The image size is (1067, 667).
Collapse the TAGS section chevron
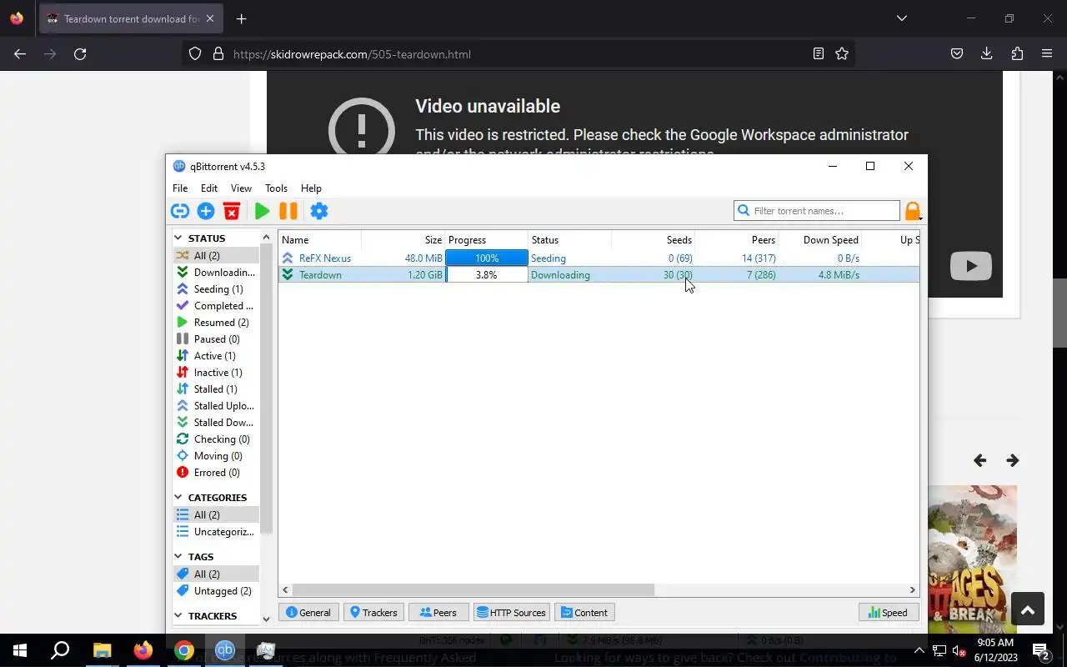178,557
